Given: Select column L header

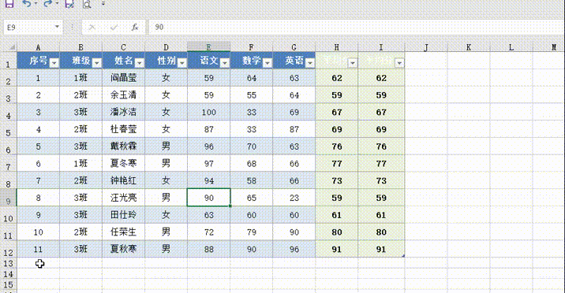Looking at the screenshot, I should pyautogui.click(x=511, y=47).
